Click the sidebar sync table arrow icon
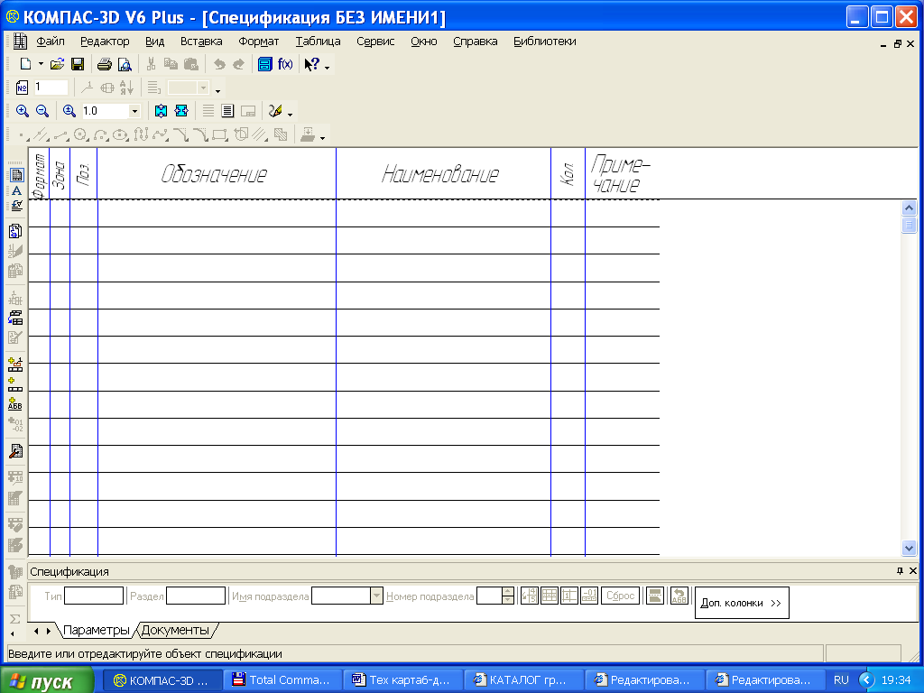This screenshot has width=924, height=693. 15,318
